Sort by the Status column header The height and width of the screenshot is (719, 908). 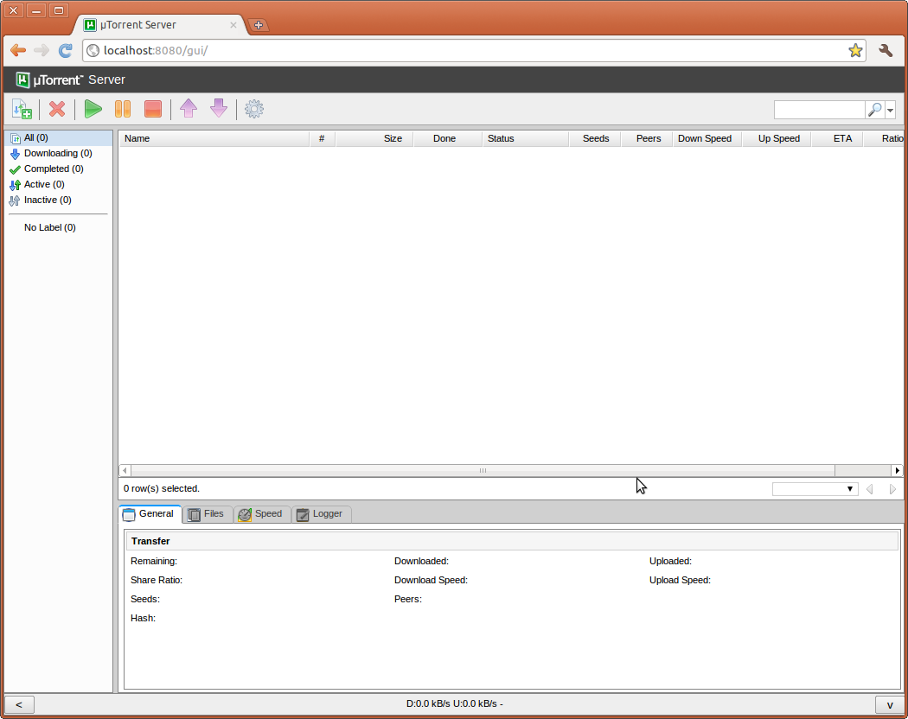(525, 138)
